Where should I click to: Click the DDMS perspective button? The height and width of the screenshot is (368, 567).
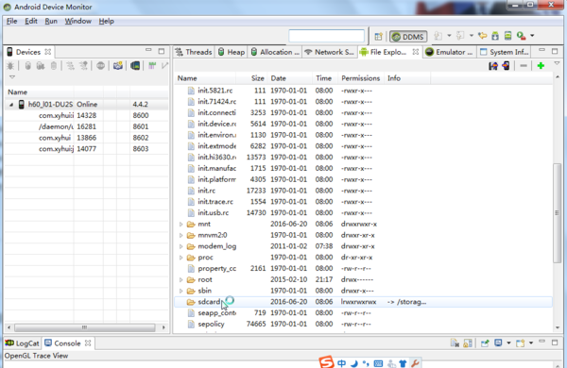pyautogui.click(x=408, y=36)
